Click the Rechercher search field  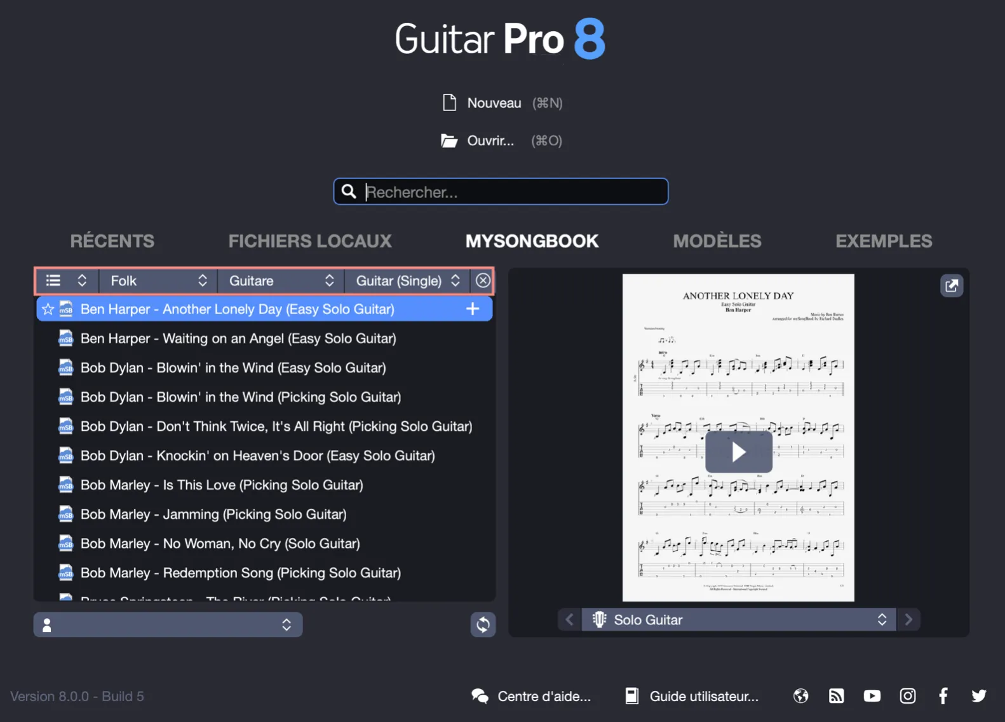click(501, 192)
